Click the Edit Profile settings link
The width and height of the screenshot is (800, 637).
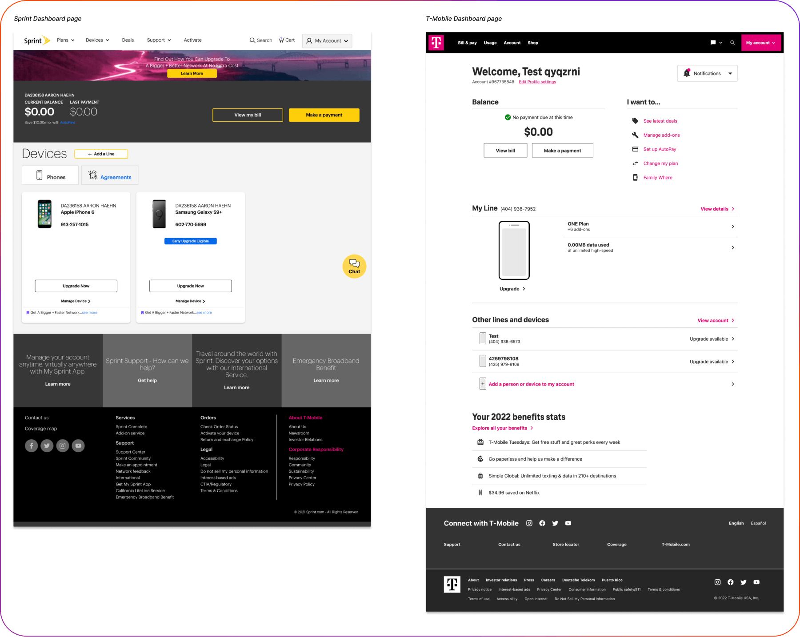(x=537, y=82)
